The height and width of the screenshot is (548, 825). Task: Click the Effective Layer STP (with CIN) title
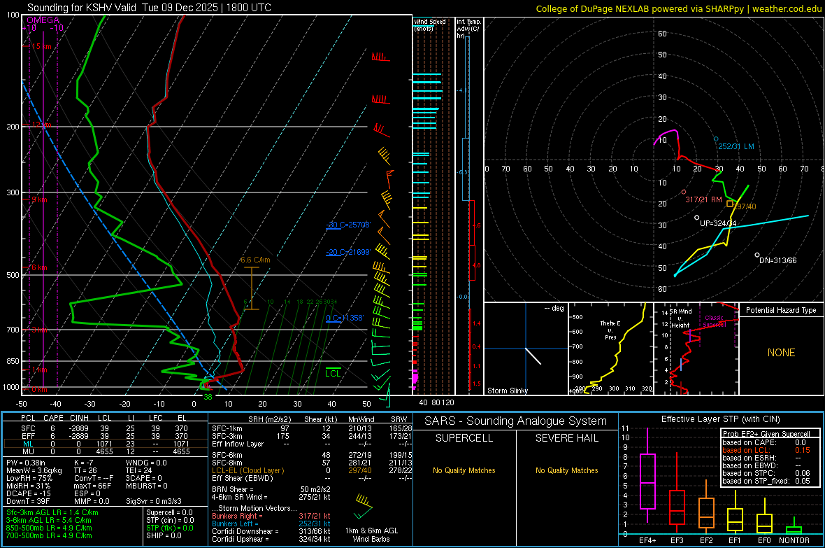[721, 419]
